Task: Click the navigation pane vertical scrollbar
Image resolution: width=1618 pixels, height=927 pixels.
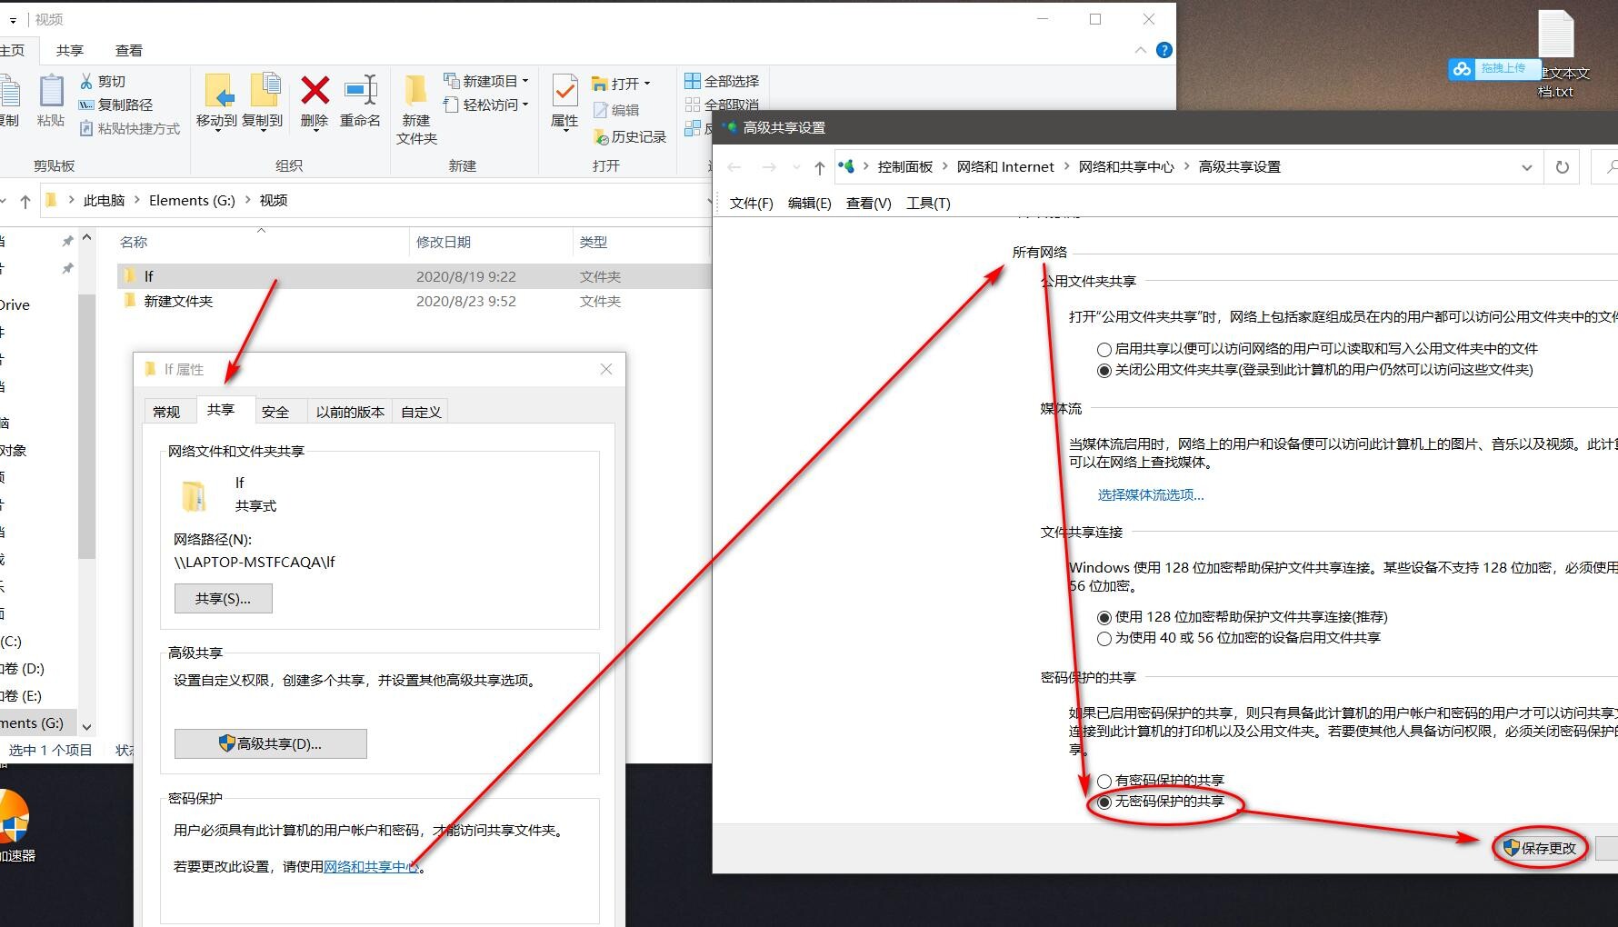Action: pos(86,427)
